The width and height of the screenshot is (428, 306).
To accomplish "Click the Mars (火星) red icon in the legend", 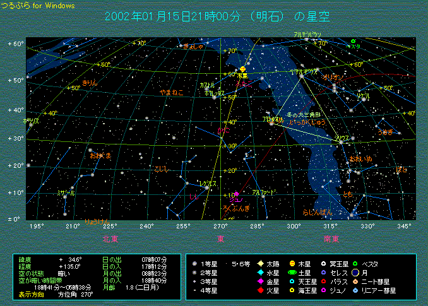I will coord(260,291).
